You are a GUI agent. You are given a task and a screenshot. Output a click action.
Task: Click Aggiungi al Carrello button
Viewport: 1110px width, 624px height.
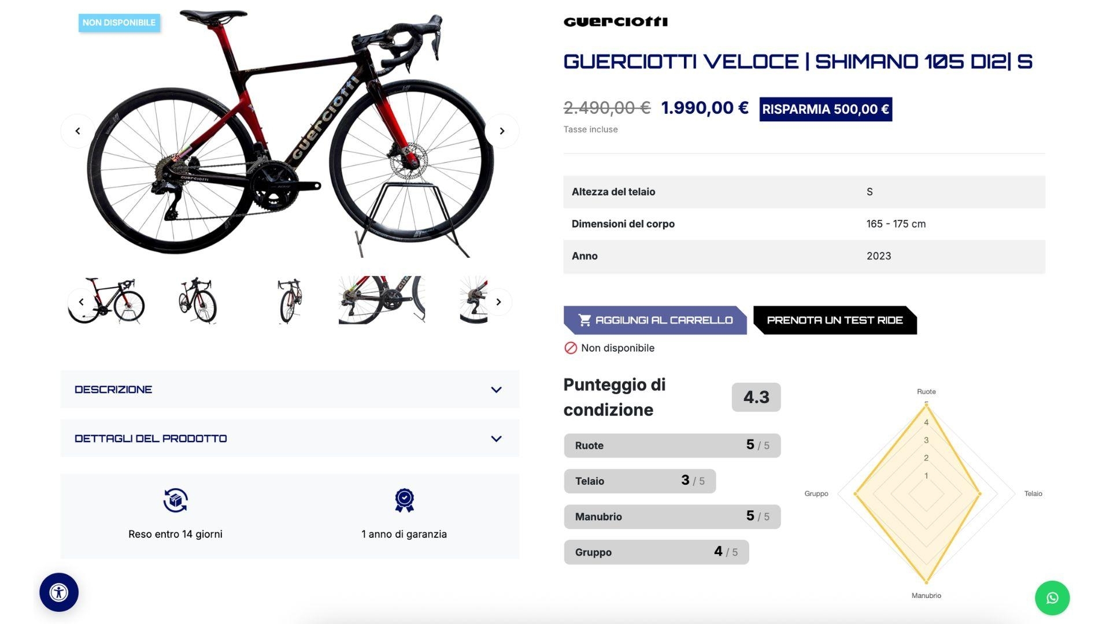[x=655, y=320]
